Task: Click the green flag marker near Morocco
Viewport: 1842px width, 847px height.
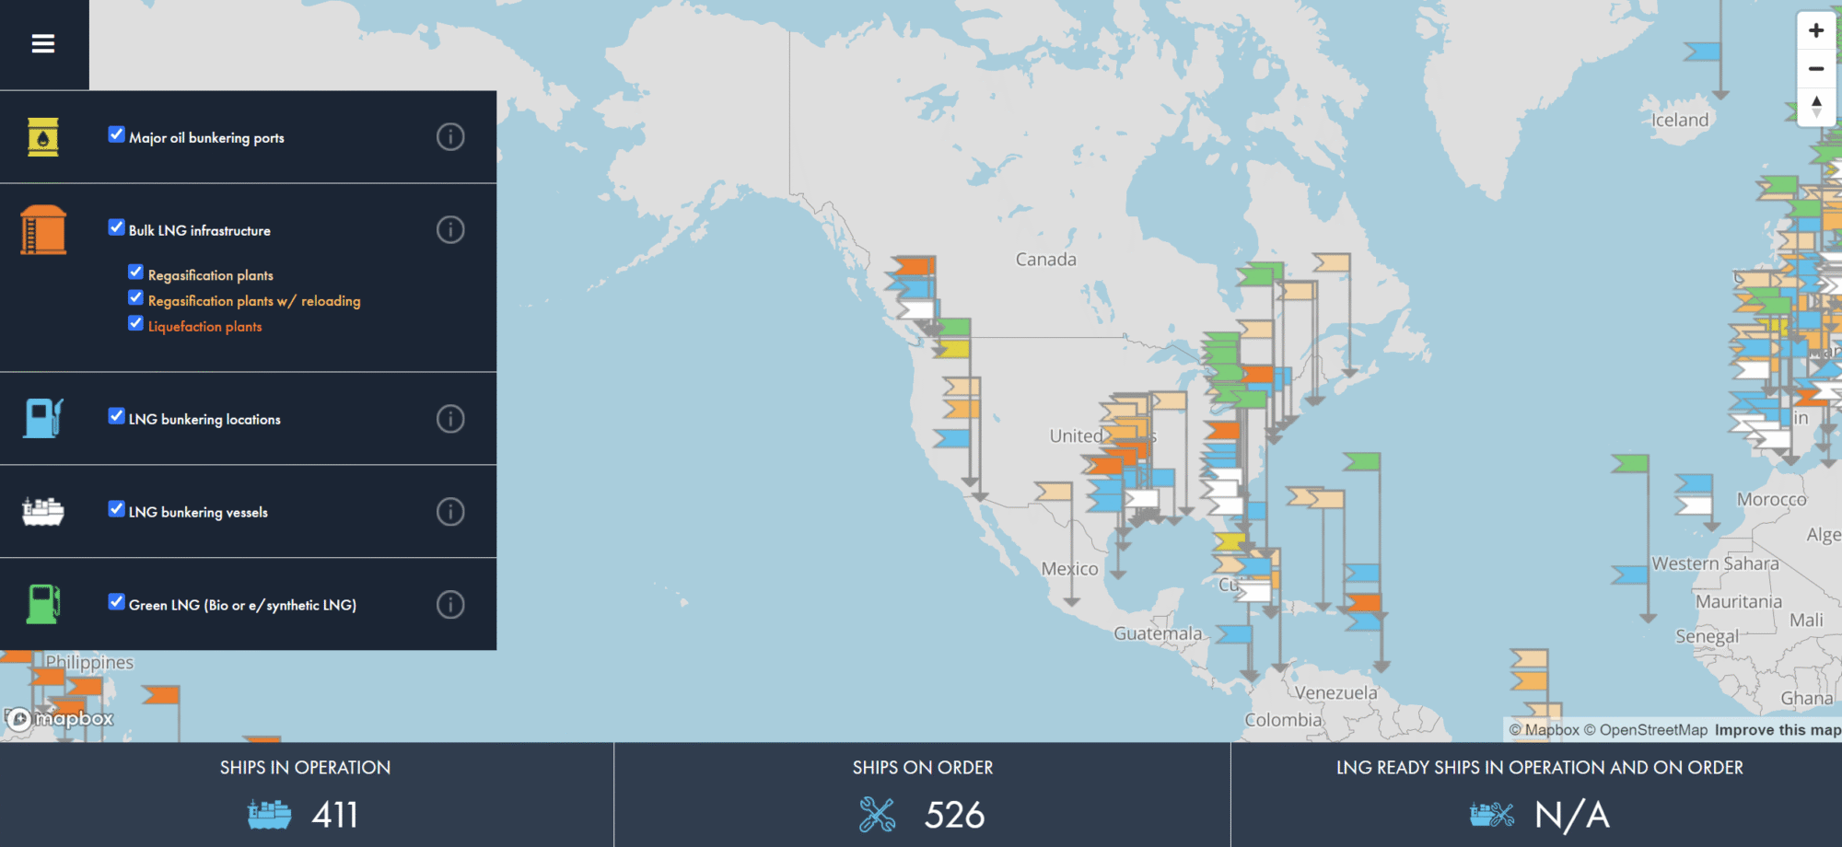Action: click(x=1631, y=463)
